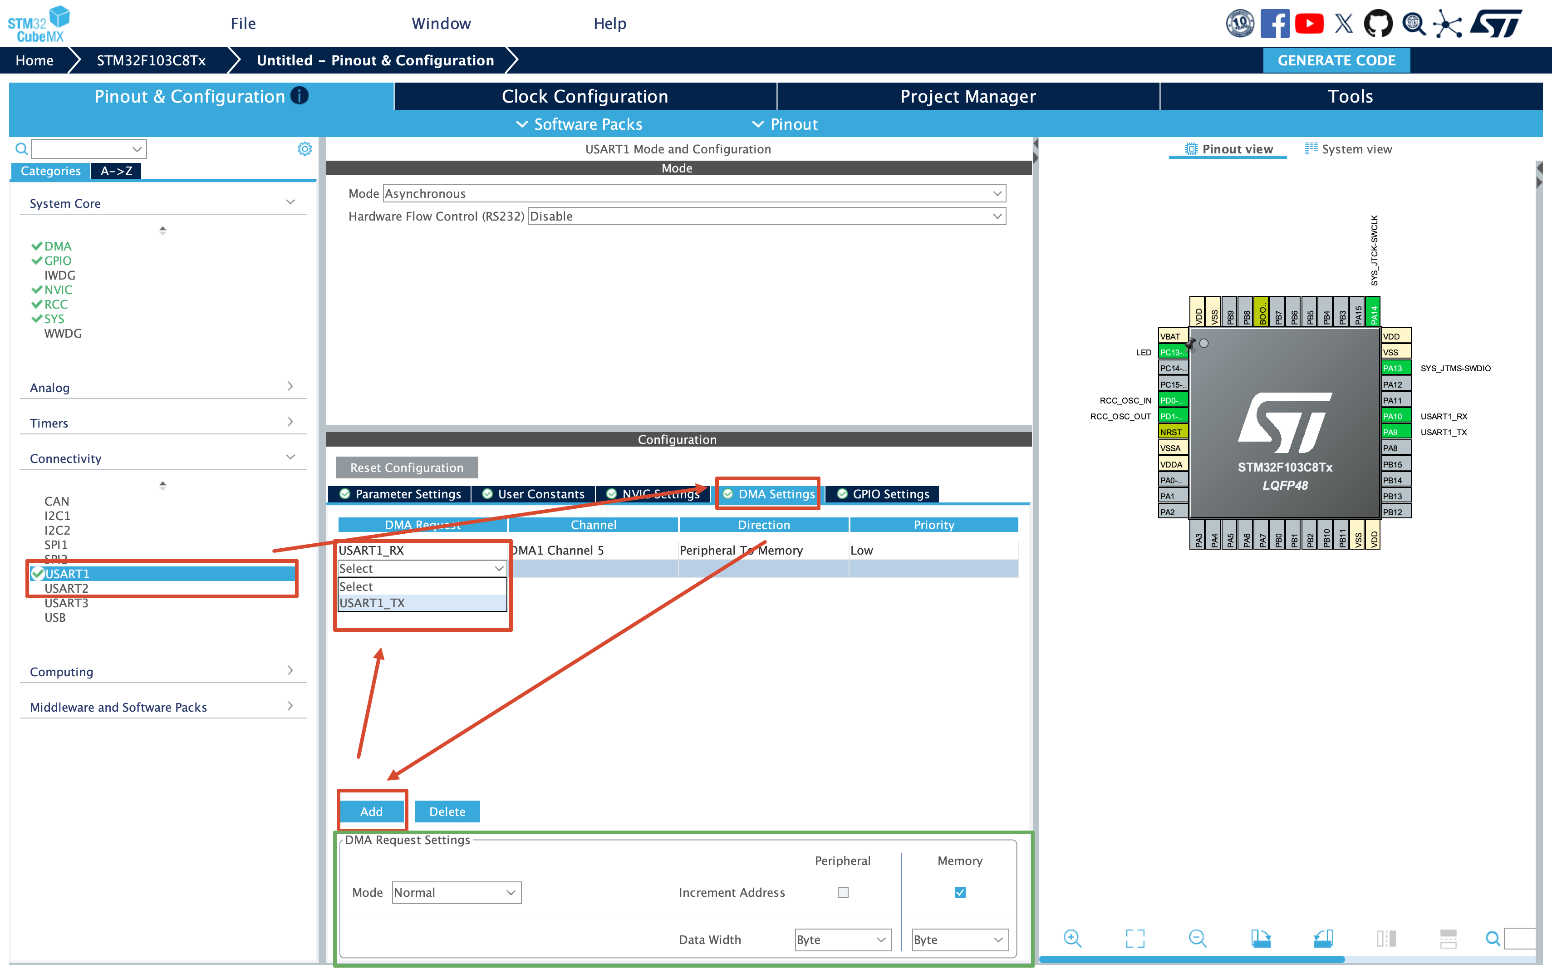Image resolution: width=1552 pixels, height=974 pixels.
Task: Click the ST community network star icon
Action: (1448, 25)
